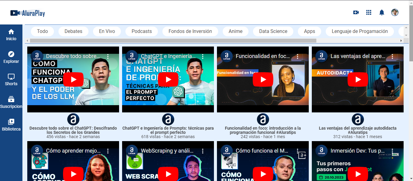Open the upload video camera icon
The height and width of the screenshot is (181, 413).
[356, 12]
